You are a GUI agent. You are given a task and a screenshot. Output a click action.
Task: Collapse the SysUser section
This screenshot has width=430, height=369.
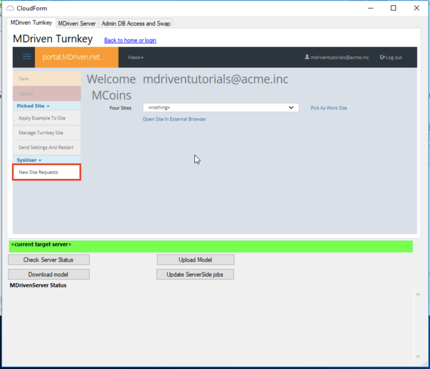coord(29,160)
